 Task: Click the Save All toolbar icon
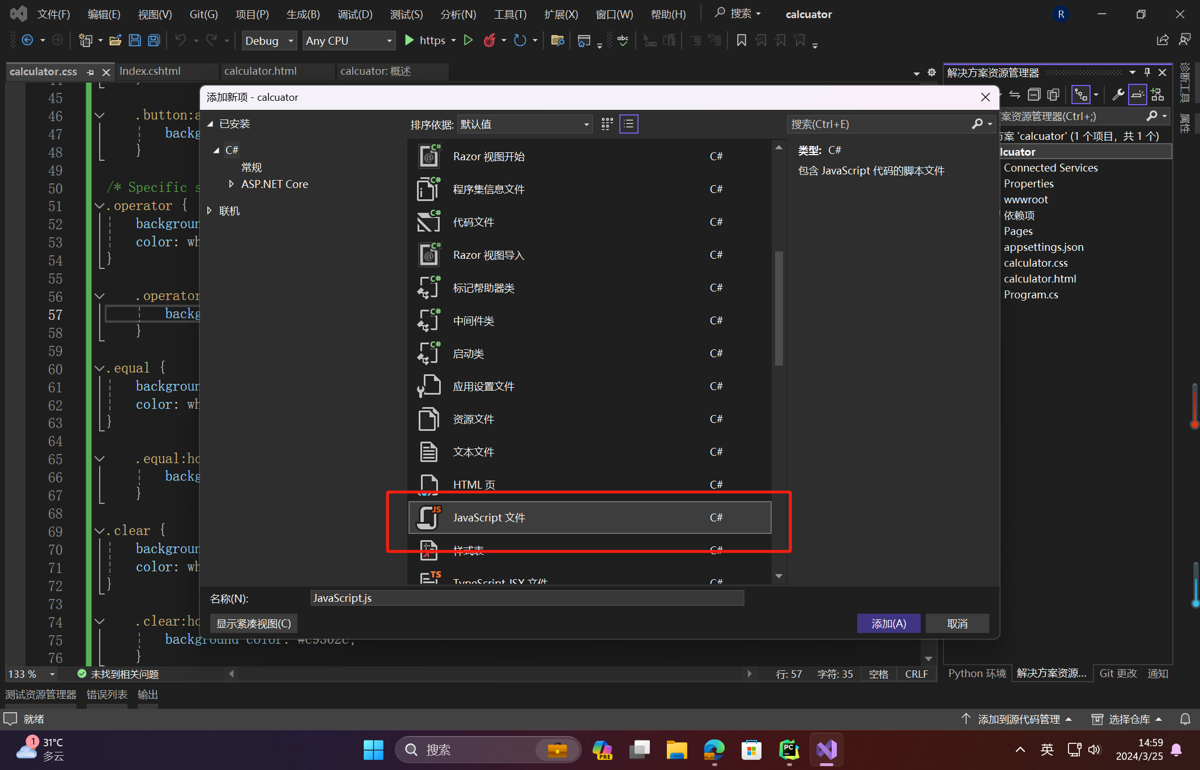(x=154, y=40)
